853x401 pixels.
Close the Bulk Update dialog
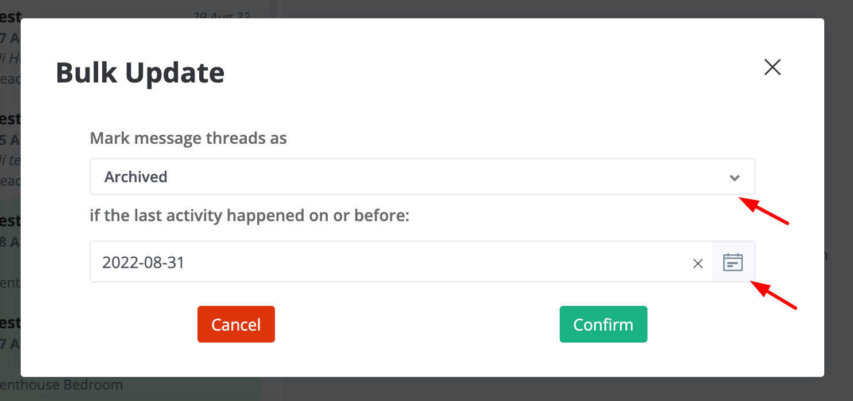[x=773, y=68]
